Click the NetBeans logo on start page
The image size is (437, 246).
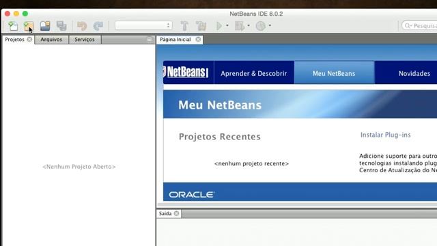click(186, 72)
